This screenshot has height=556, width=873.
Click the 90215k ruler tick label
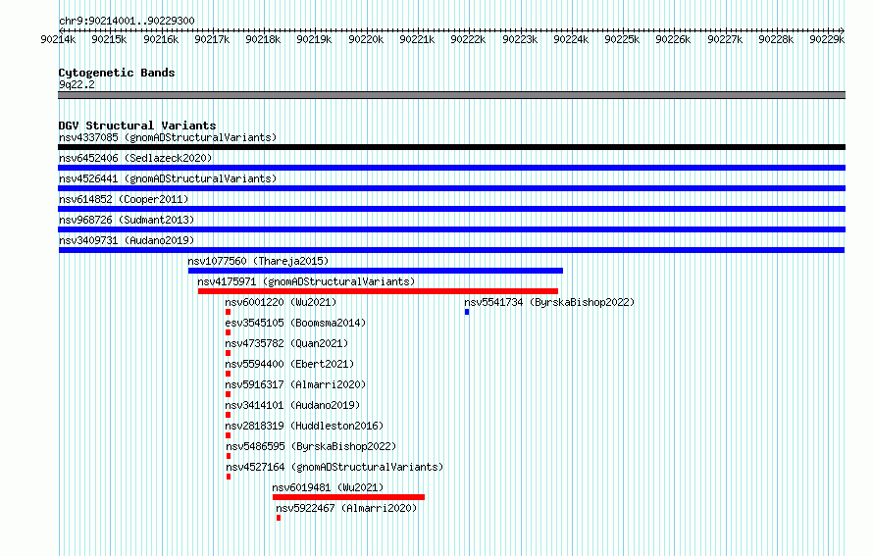tap(109, 39)
